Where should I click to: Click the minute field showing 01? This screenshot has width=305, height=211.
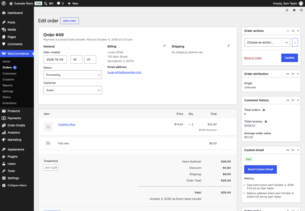pyautogui.click(x=90, y=59)
